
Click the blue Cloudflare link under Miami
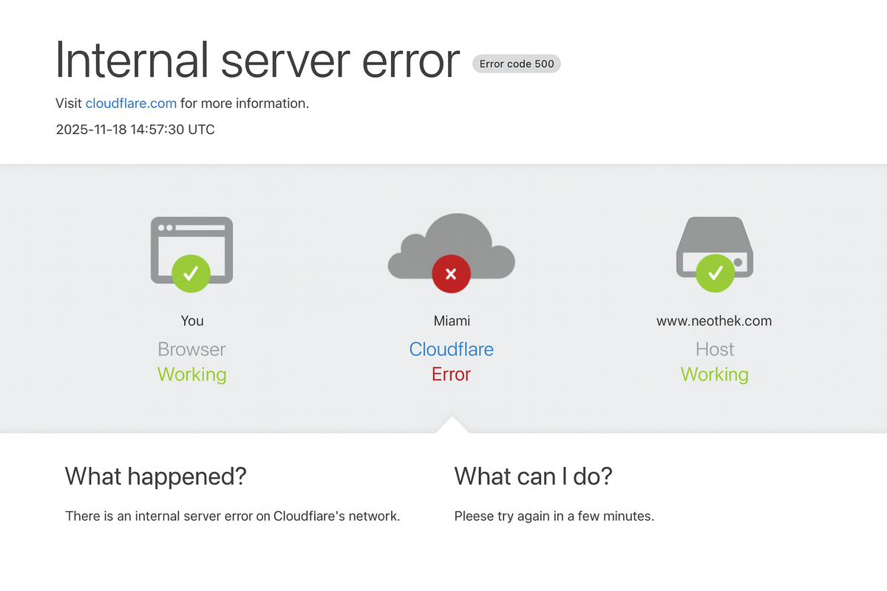coord(451,349)
